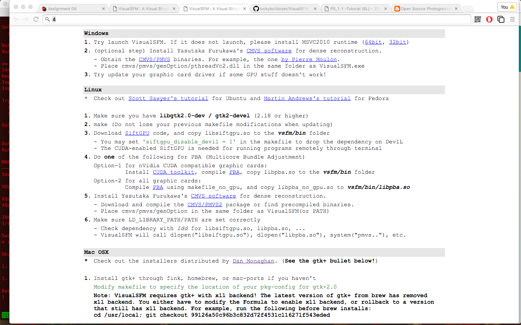Follow the by Pierre Moulon link
Screen dimensions: 521x325
tap(309, 60)
